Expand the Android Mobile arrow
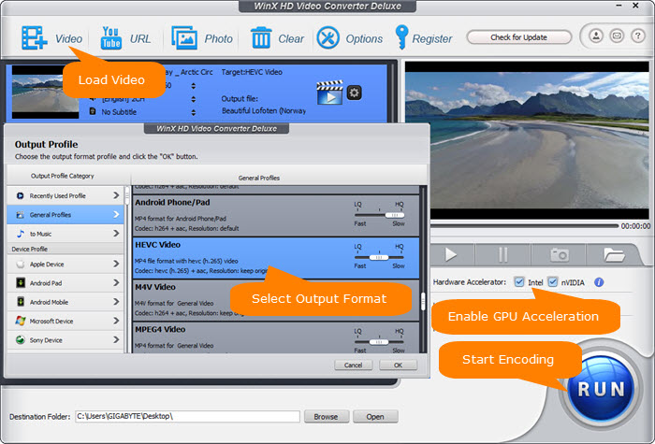655x444 pixels. coord(116,302)
